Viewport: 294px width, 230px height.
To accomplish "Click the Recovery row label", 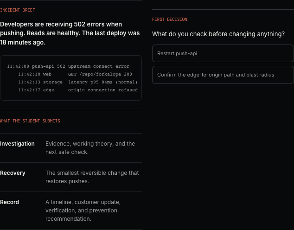I will tap(13, 173).
